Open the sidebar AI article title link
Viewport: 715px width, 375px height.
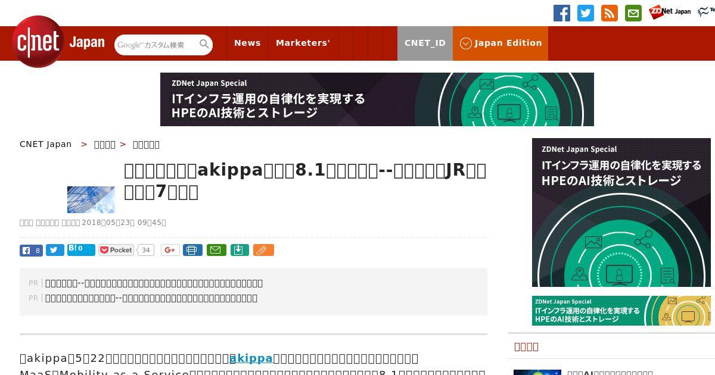coord(610,373)
